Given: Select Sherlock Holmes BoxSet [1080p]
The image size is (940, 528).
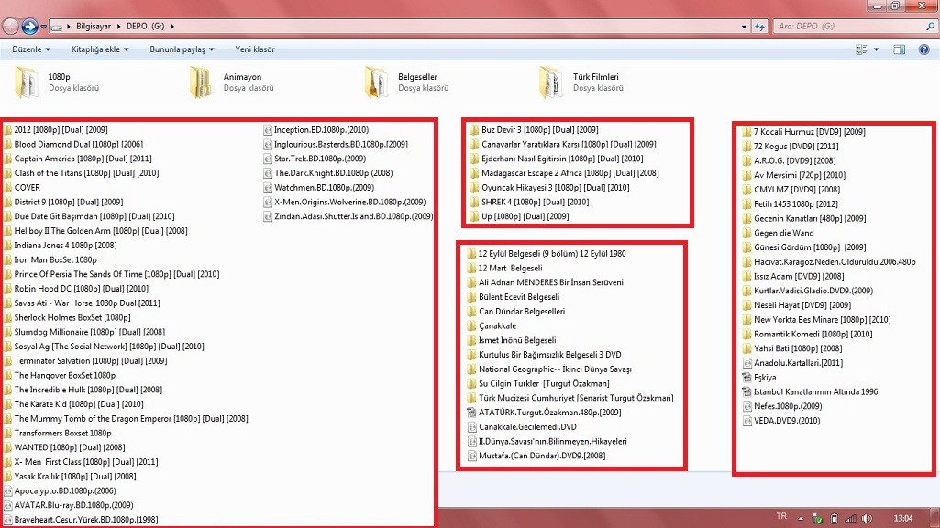Looking at the screenshot, I should point(67,317).
